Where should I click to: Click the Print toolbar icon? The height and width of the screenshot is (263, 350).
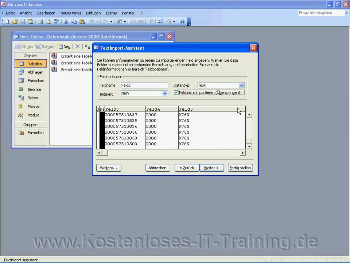(40, 22)
